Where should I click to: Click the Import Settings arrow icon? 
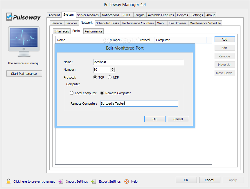pos(61,181)
